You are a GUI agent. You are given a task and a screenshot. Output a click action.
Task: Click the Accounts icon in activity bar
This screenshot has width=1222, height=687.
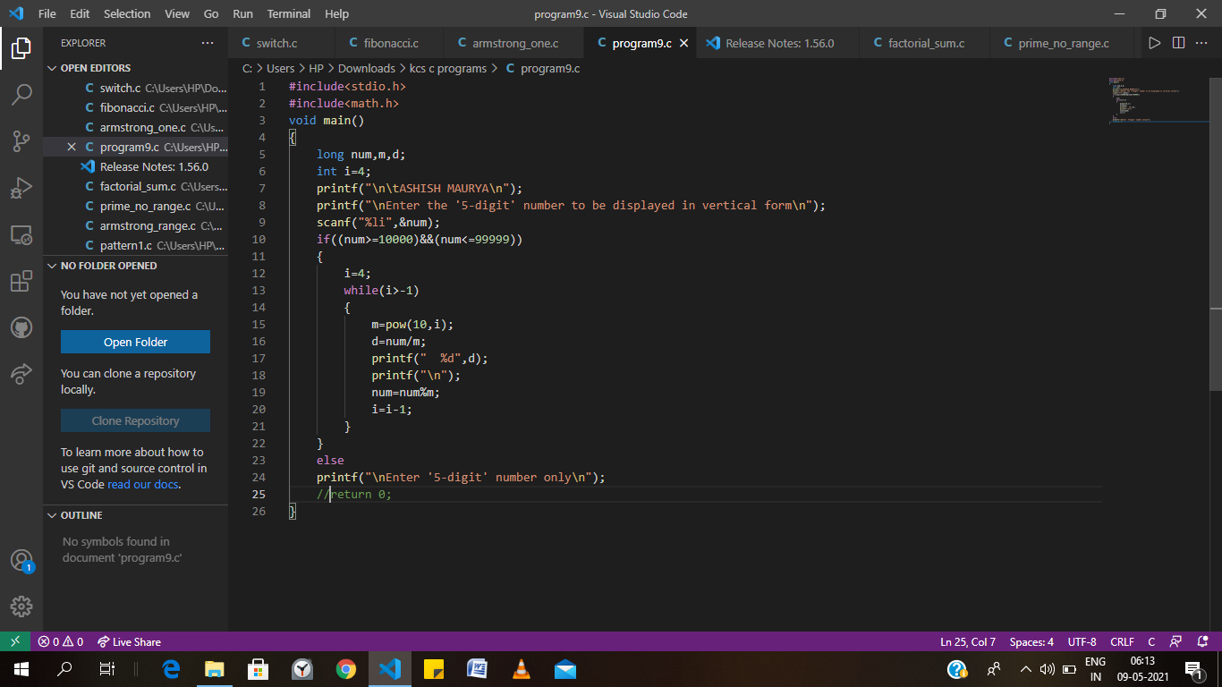click(21, 559)
